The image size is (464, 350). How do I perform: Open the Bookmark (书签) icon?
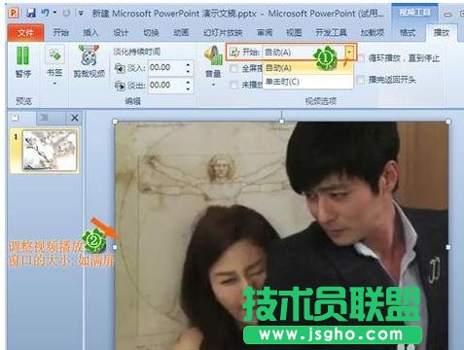pos(54,54)
